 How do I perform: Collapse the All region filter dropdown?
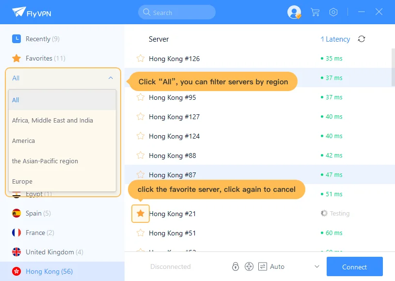[x=111, y=78]
